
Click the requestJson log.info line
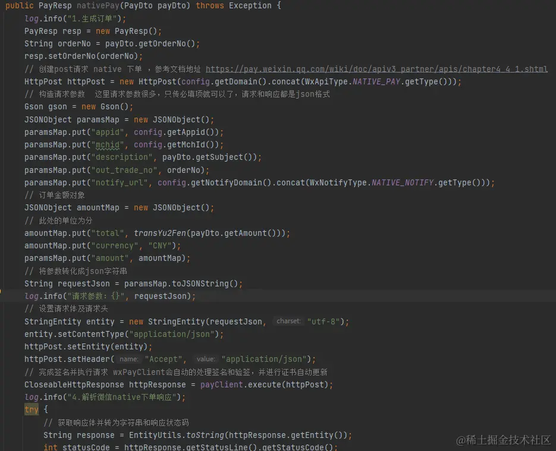click(x=110, y=296)
